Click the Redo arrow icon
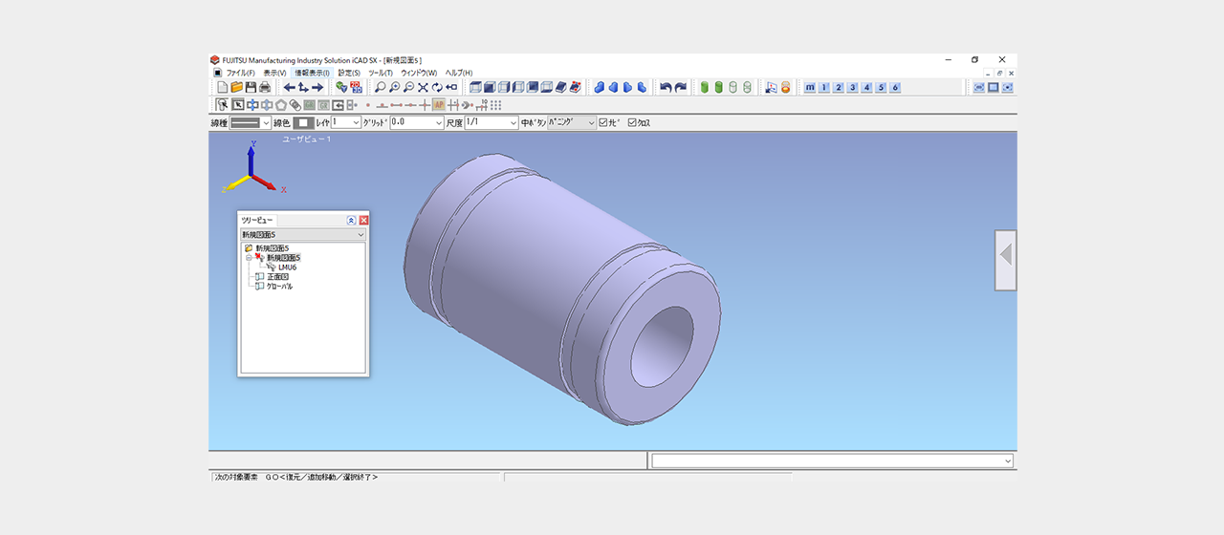This screenshot has height=535, width=1224. pyautogui.click(x=681, y=88)
